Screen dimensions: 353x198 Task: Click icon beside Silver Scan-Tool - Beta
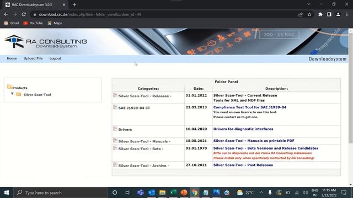coord(115,148)
